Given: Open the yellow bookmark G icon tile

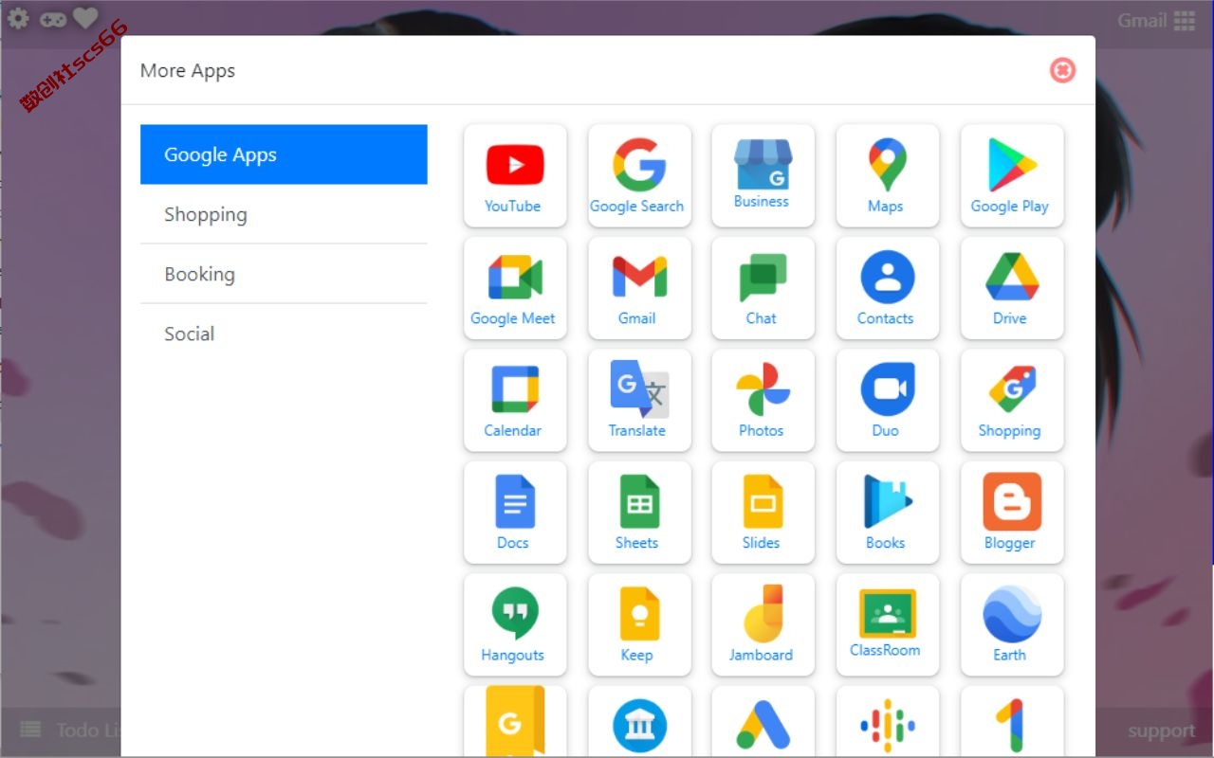Looking at the screenshot, I should click(x=515, y=722).
